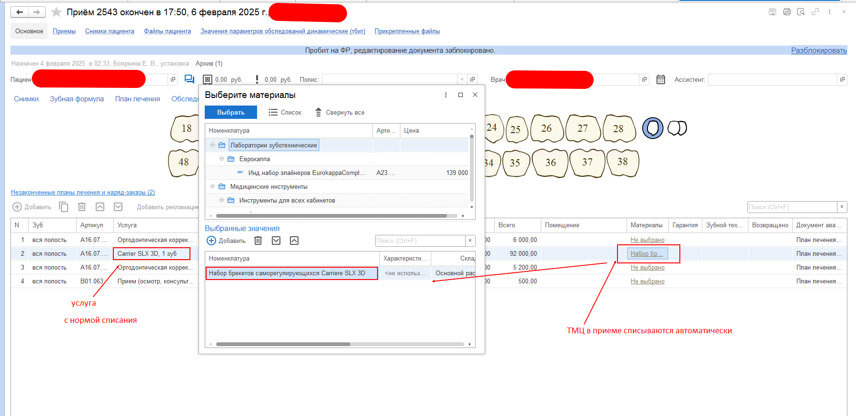Click the Разблокировать link
The image size is (856, 416).
819,50
